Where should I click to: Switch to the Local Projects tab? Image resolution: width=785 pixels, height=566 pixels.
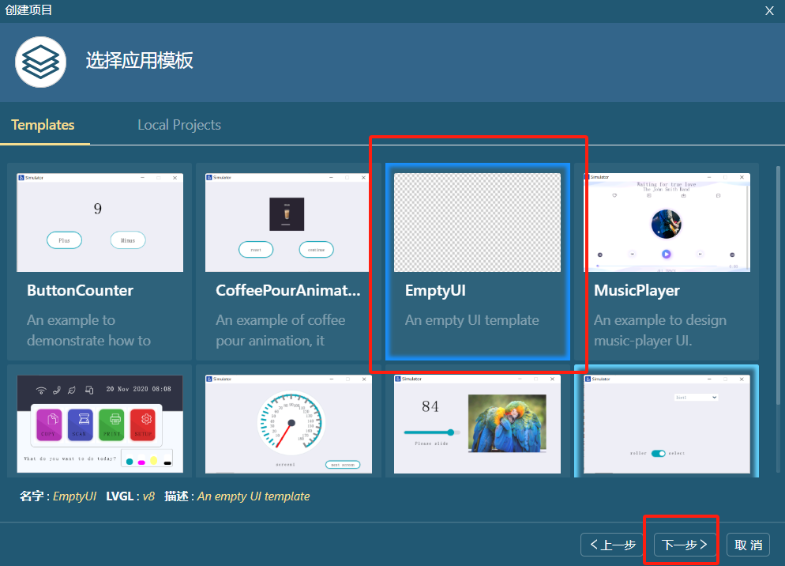click(178, 124)
